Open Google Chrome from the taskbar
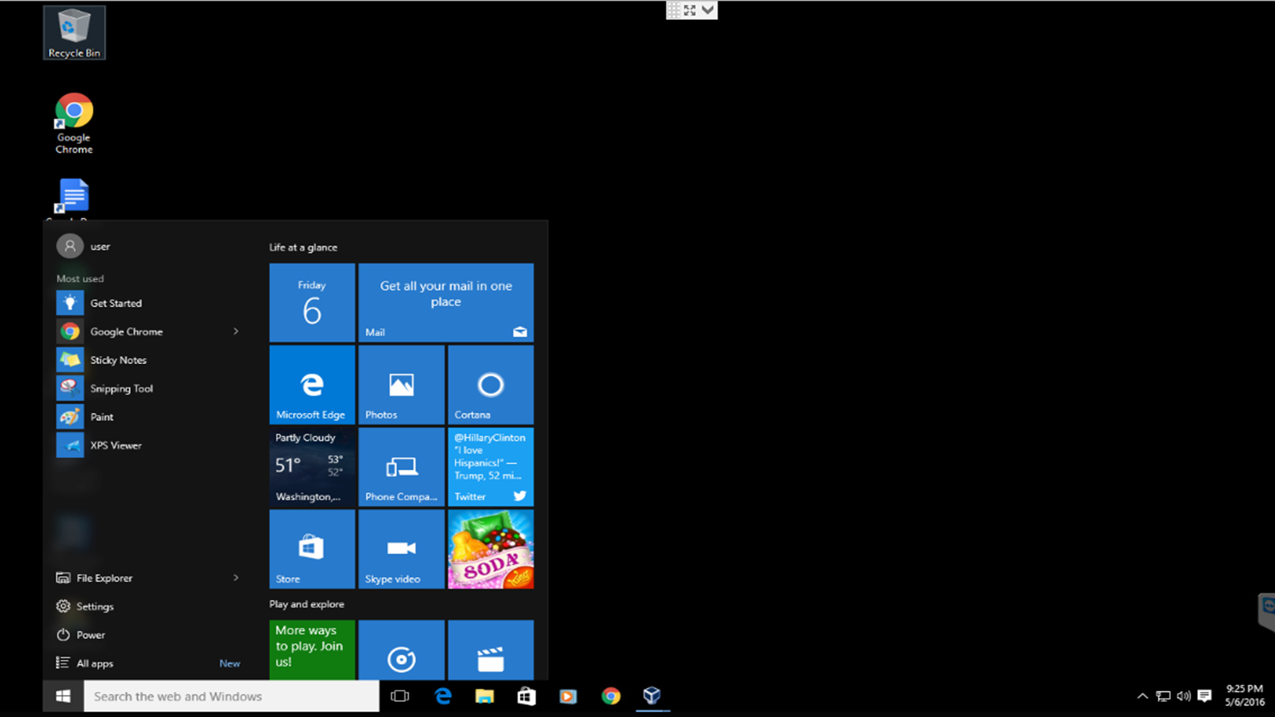The image size is (1275, 717). tap(610, 696)
